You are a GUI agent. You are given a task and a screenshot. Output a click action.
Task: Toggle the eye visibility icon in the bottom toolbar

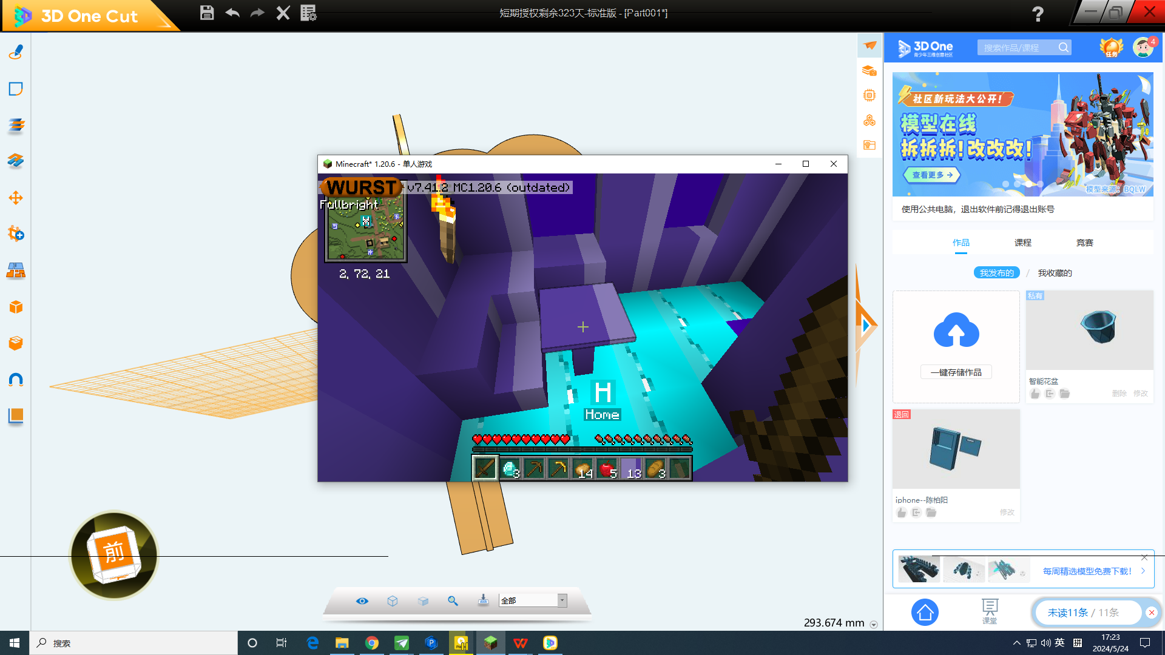pos(362,600)
